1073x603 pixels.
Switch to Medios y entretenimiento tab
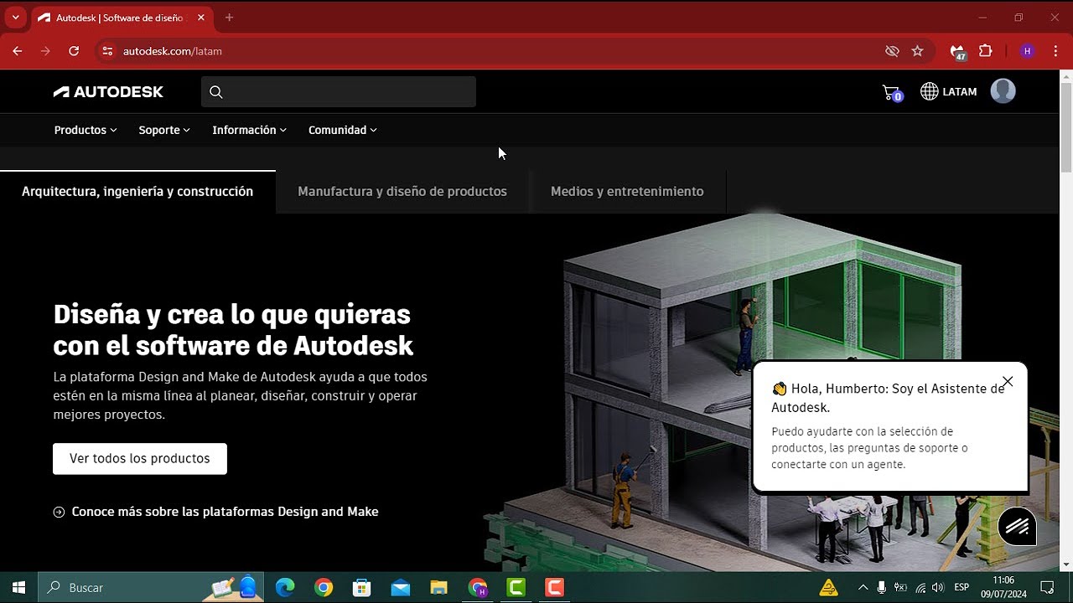(x=627, y=192)
